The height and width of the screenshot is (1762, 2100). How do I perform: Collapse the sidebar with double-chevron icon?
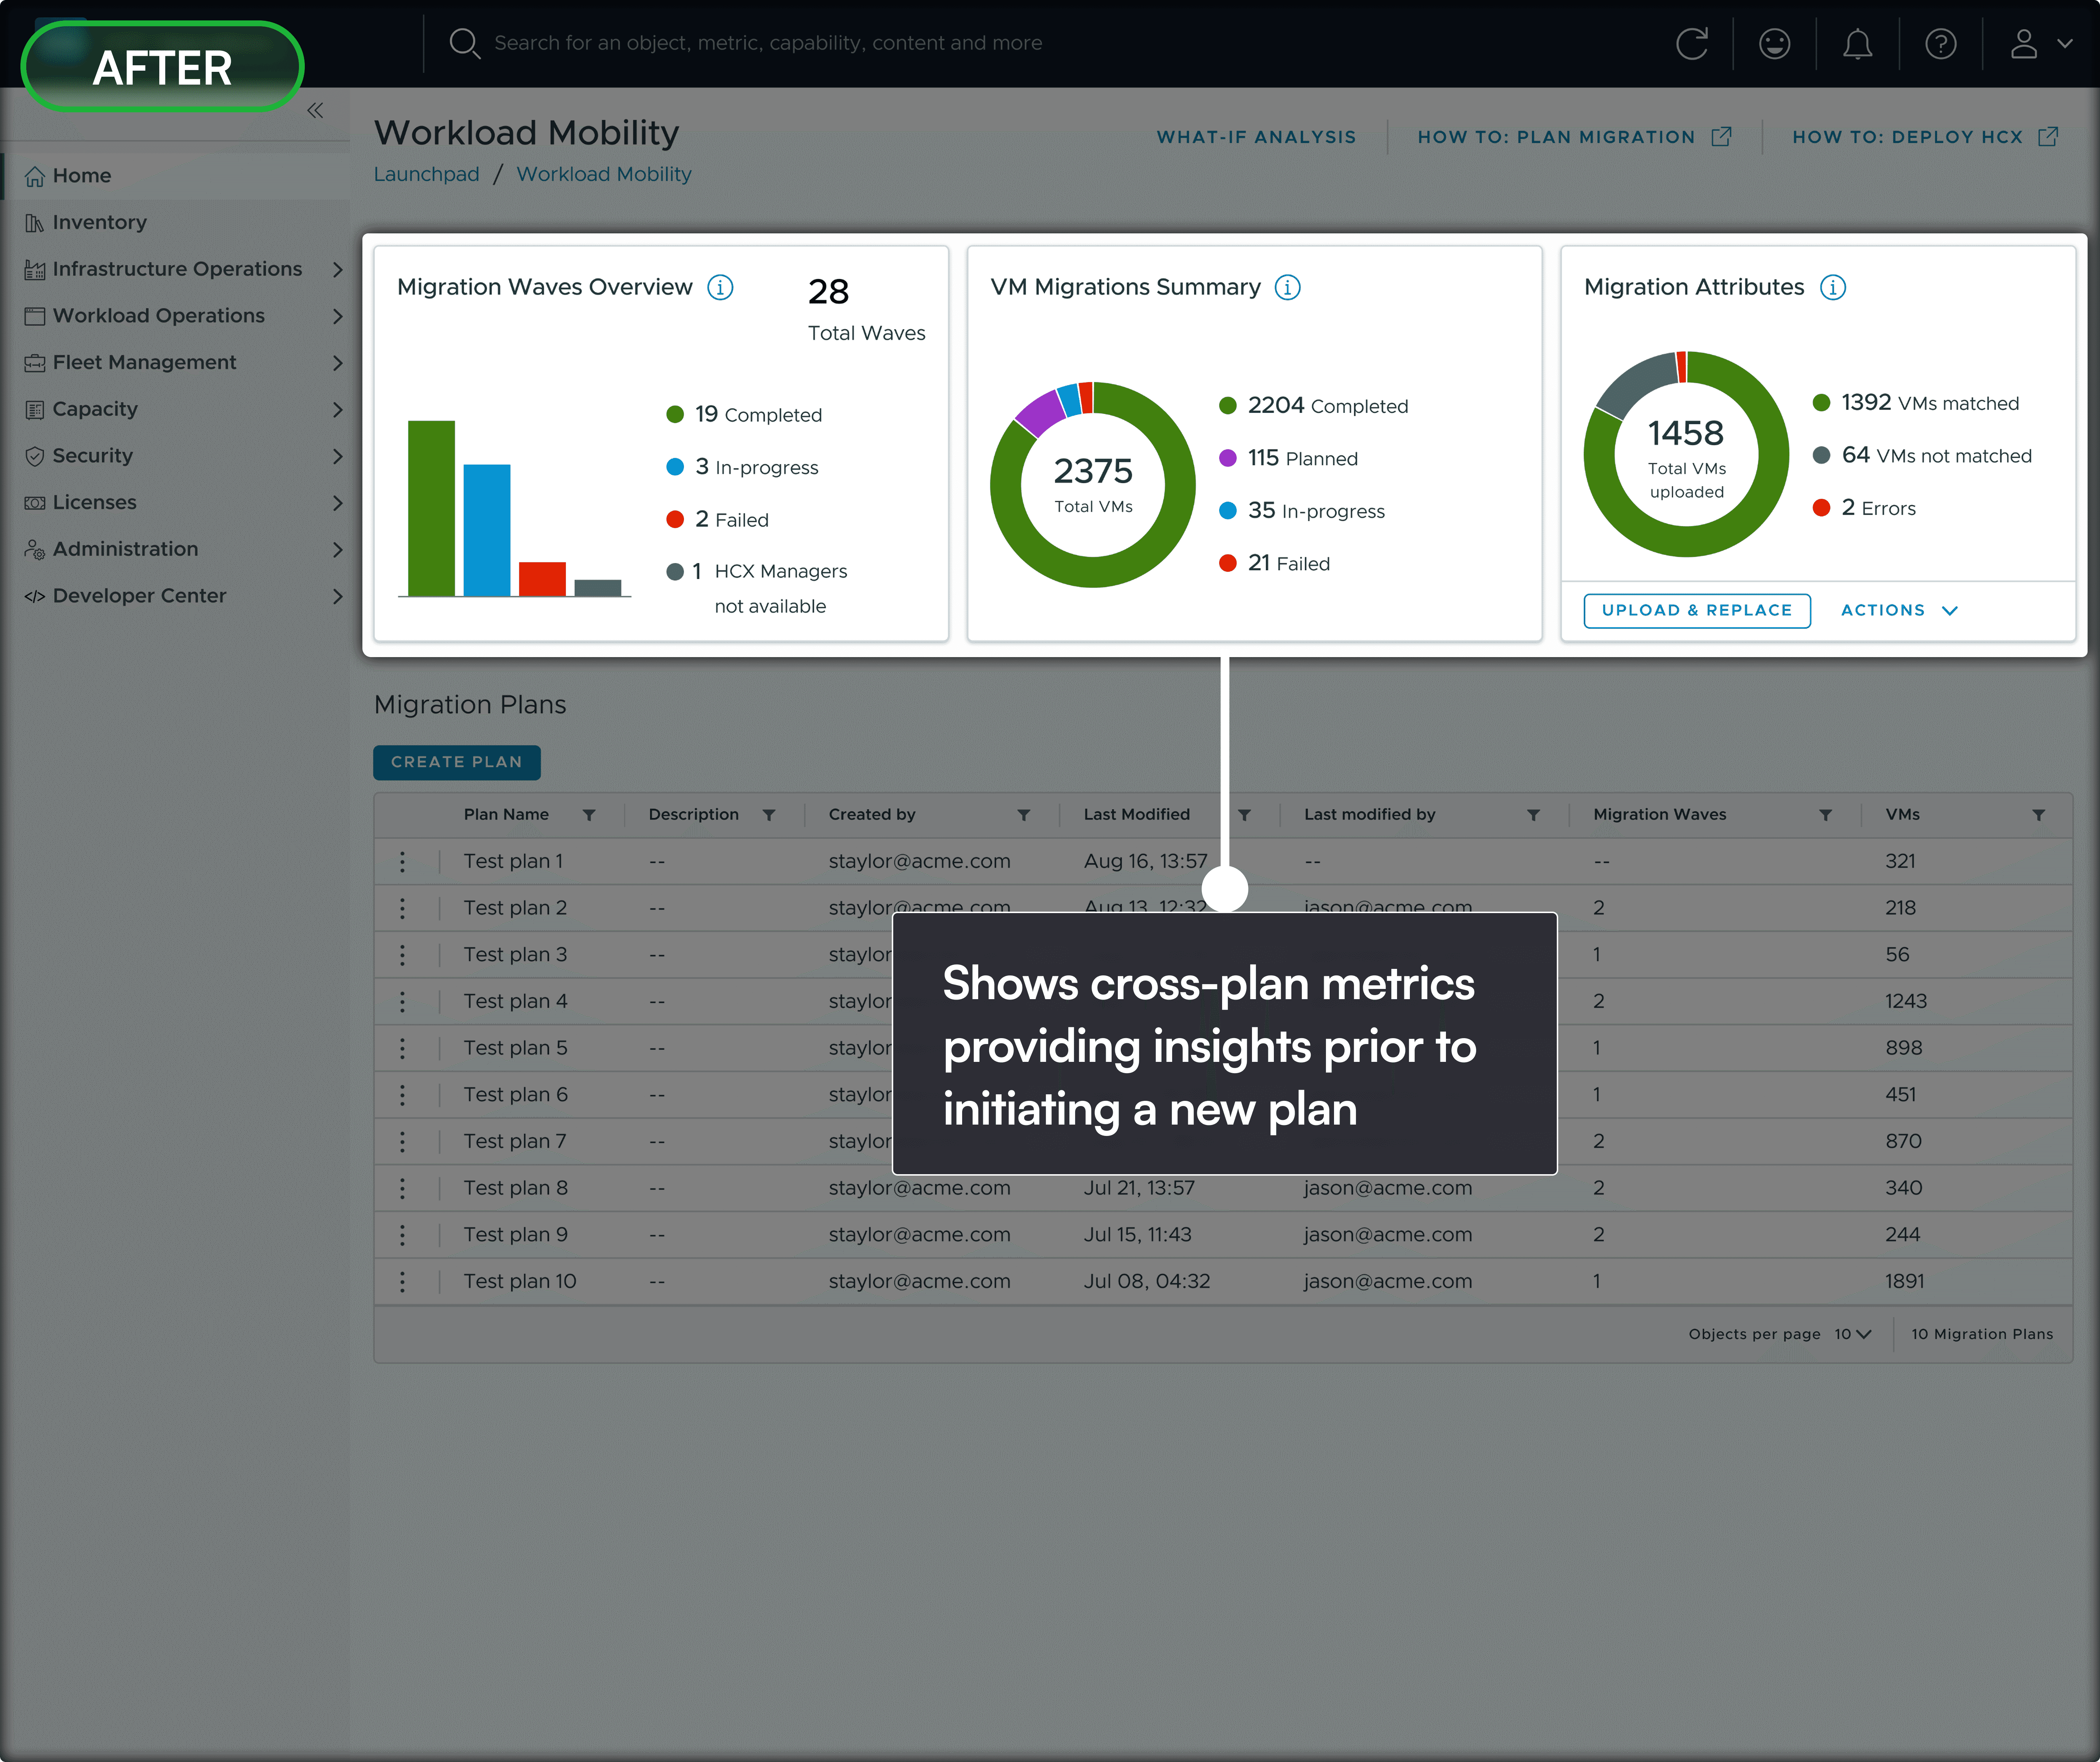pos(315,111)
